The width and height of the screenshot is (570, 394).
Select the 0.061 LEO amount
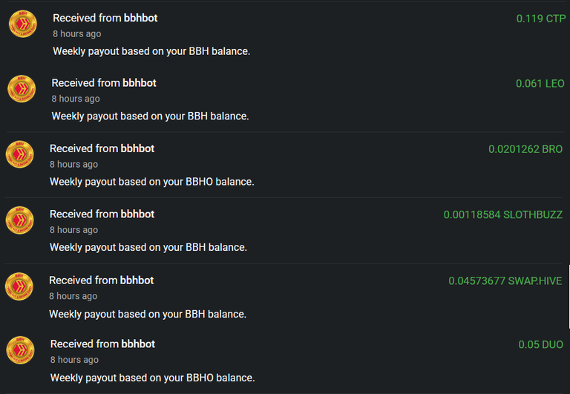tap(540, 84)
